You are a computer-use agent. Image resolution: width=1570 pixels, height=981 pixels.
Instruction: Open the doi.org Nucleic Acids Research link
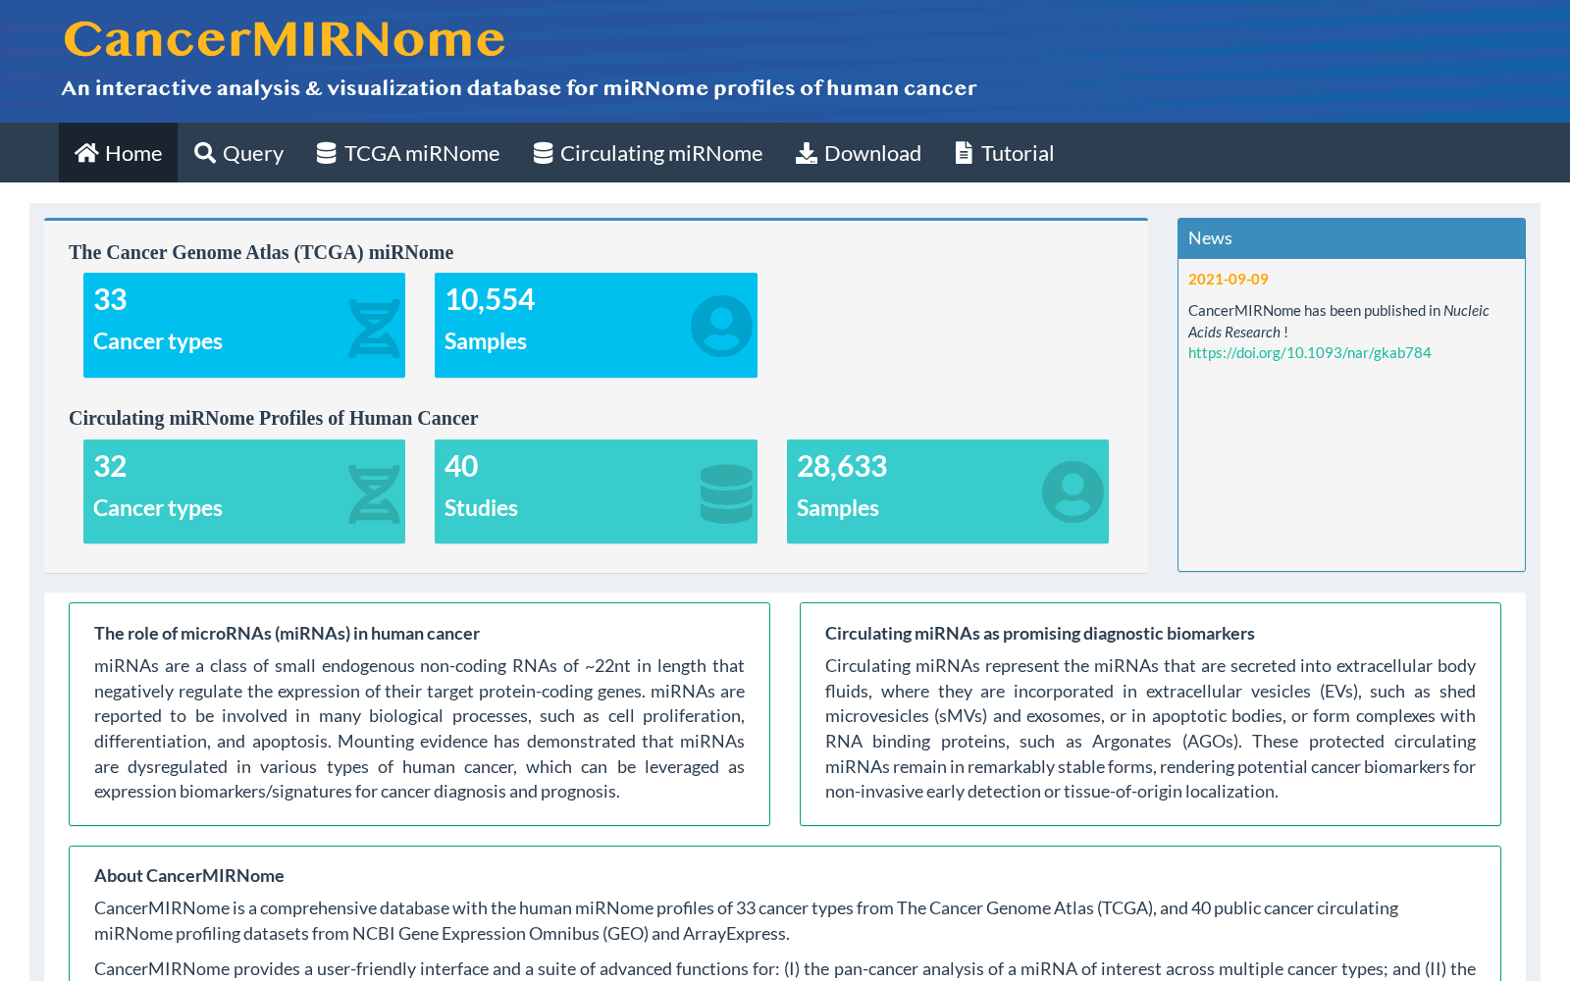pos(1309,353)
